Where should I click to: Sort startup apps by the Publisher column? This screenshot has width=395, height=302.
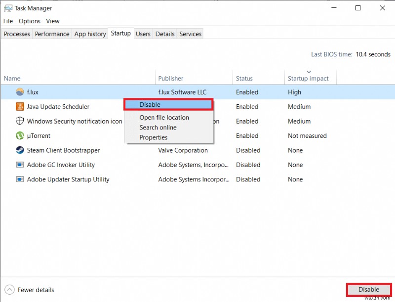(169, 78)
